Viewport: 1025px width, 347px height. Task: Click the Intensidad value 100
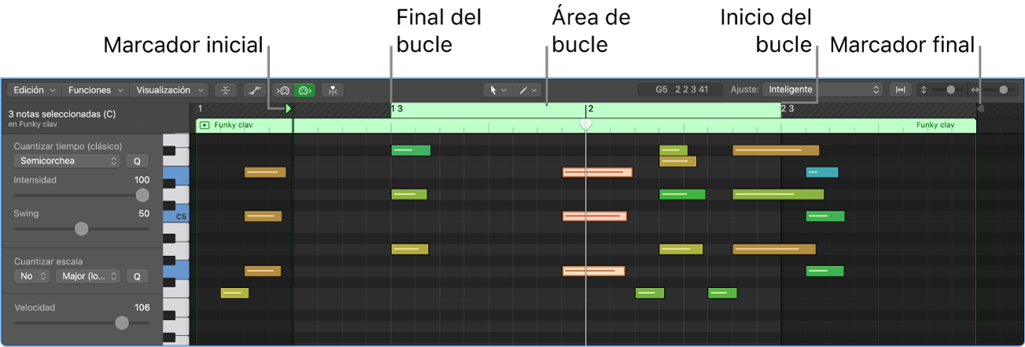(142, 180)
